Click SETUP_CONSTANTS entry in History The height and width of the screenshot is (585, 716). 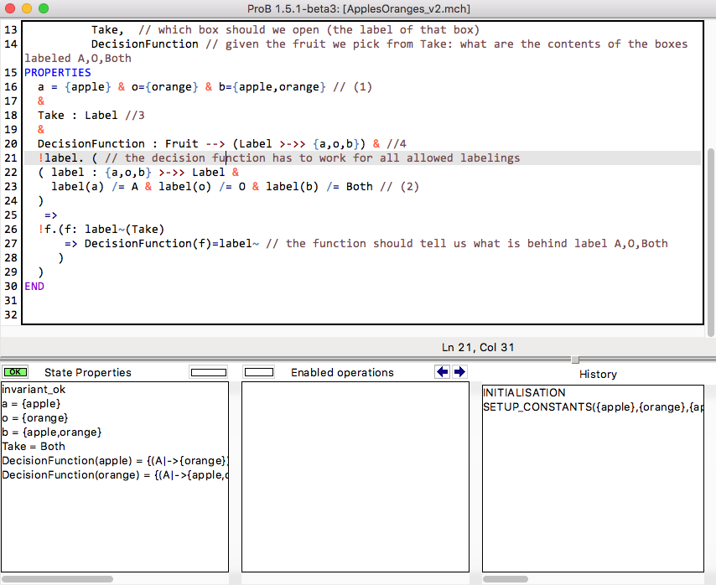[x=592, y=407]
